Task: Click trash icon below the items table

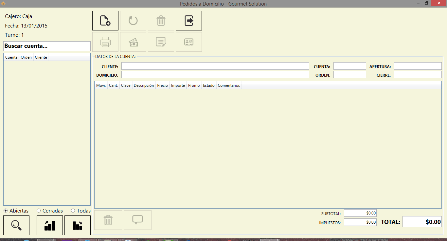Action: pos(108,220)
